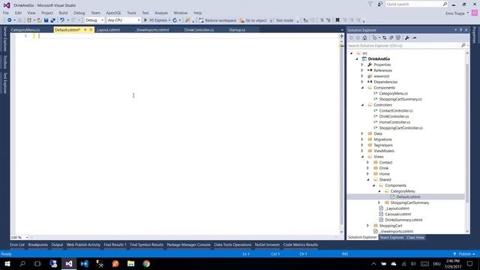
Task: Open the ApexSQL menu
Action: click(x=113, y=13)
